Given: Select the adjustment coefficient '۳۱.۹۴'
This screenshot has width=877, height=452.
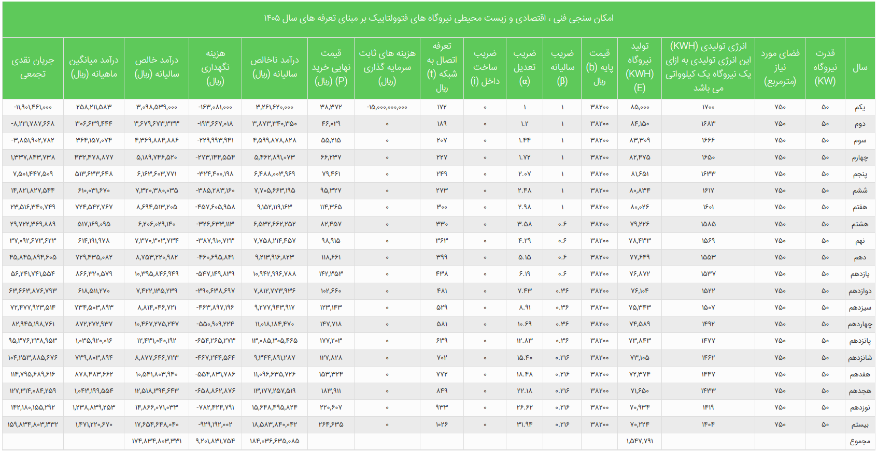Looking at the screenshot, I should click(525, 425).
